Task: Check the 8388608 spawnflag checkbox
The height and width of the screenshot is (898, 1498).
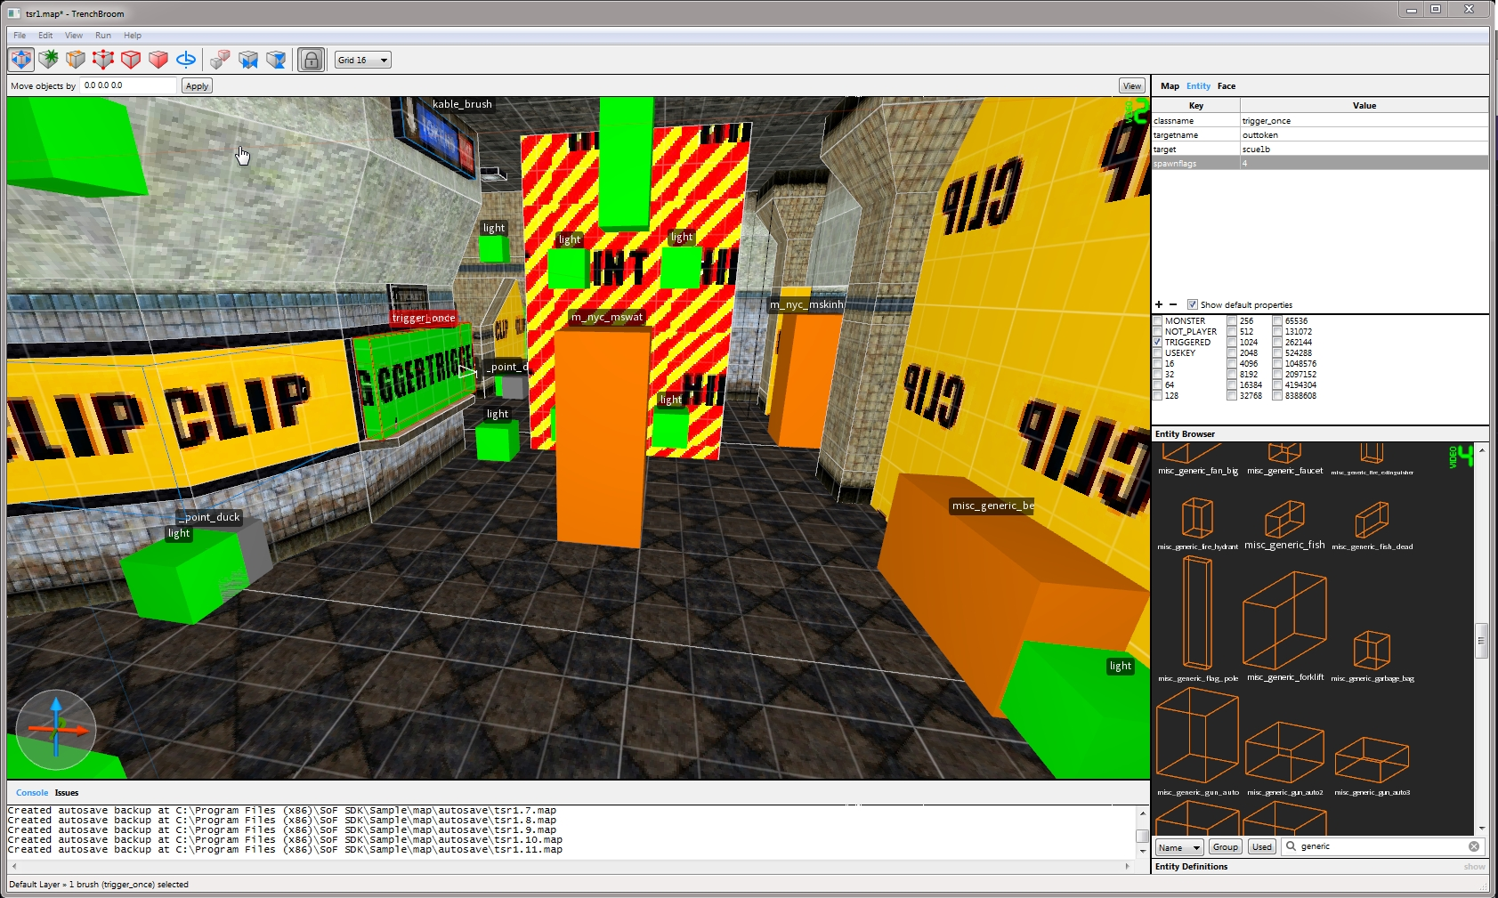Action: pyautogui.click(x=1277, y=395)
